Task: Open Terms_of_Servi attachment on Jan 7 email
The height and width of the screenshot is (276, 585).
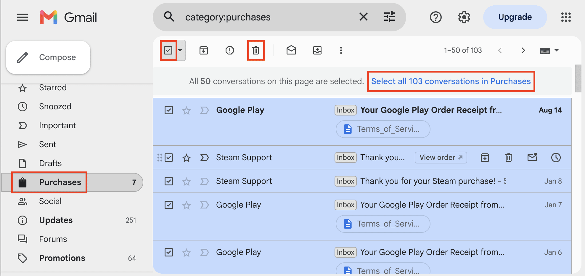Action: [383, 224]
